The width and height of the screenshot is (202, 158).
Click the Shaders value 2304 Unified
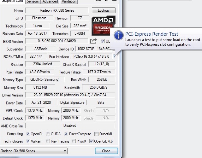click(x=43, y=64)
